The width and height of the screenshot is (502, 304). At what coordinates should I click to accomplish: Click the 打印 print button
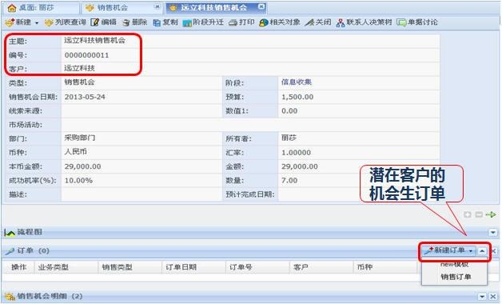(x=241, y=22)
